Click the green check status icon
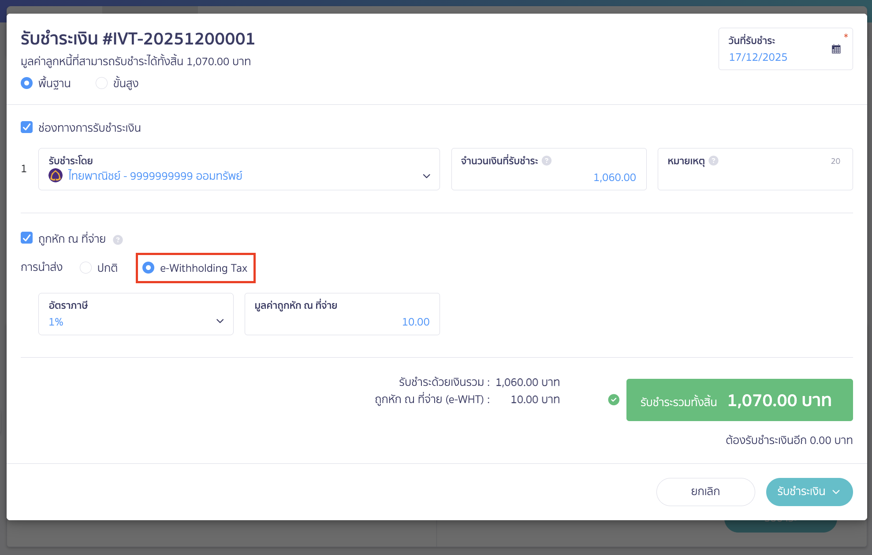872x555 pixels. click(x=614, y=400)
